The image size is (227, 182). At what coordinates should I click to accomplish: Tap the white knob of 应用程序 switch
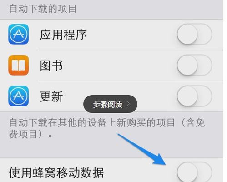(x=187, y=34)
